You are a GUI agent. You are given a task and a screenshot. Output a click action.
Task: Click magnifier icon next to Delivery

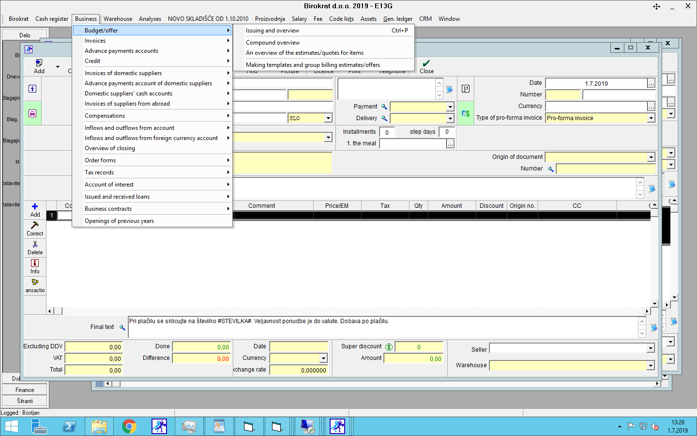tap(384, 118)
